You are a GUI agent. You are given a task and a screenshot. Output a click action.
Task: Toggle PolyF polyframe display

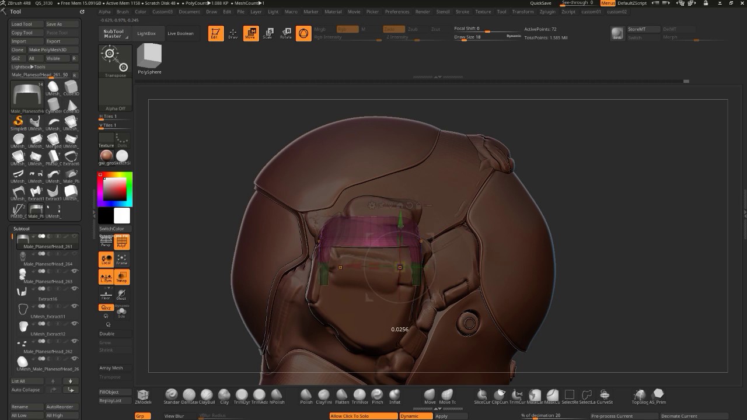tap(122, 242)
